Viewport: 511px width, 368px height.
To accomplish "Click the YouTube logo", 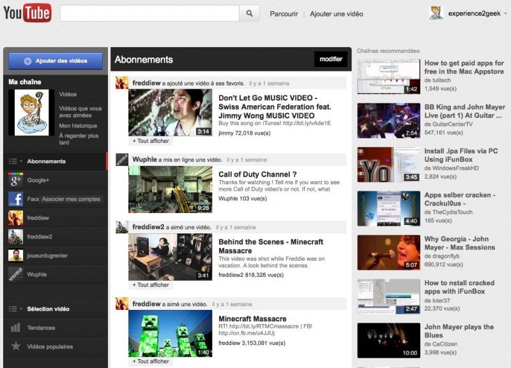I will coord(27,13).
